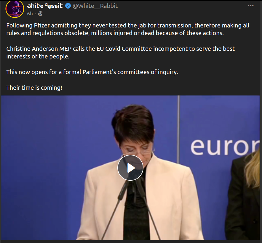Open the 6h post timestamp

click(30, 14)
